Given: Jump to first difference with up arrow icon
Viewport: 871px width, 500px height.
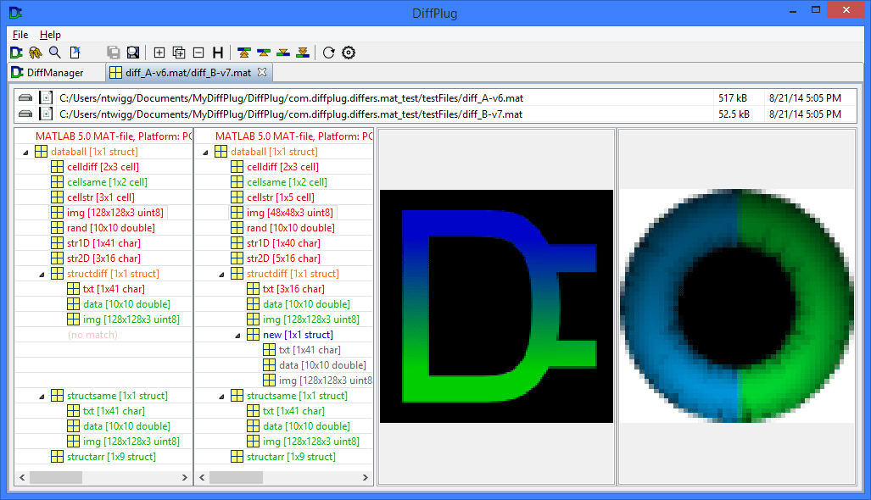Looking at the screenshot, I should [244, 53].
